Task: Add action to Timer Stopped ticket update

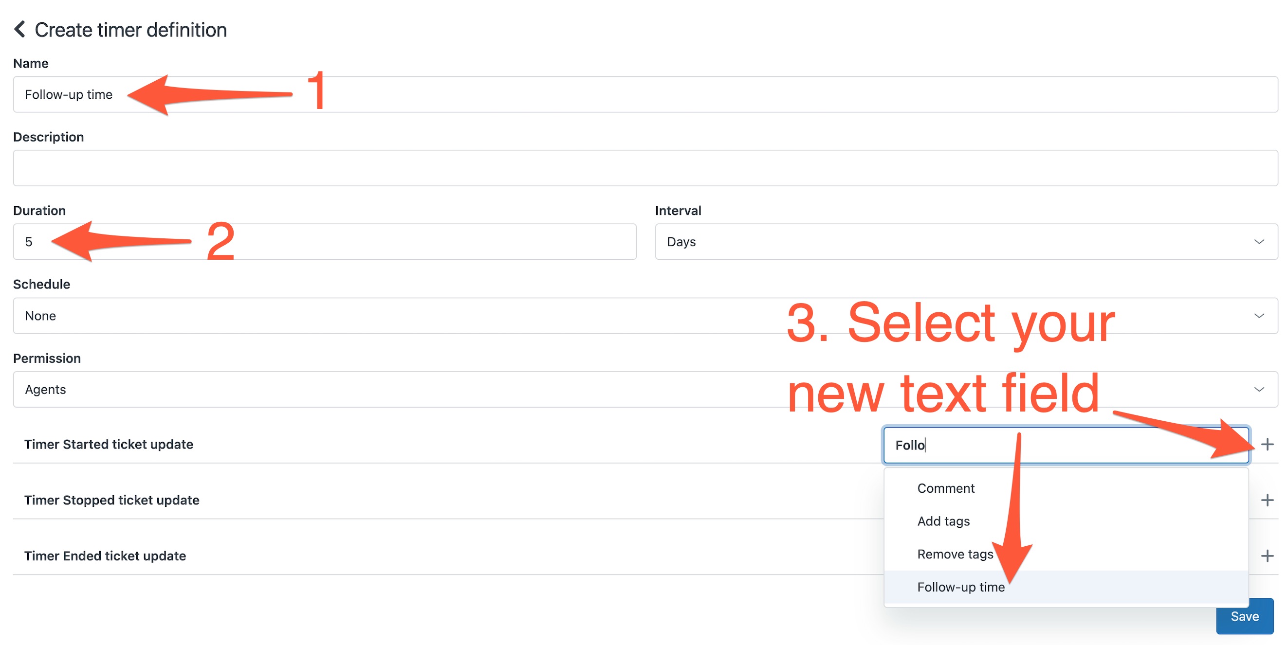Action: click(1267, 500)
